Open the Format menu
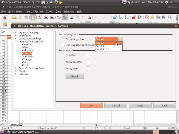The image size is (179, 134). [x=39, y=12]
